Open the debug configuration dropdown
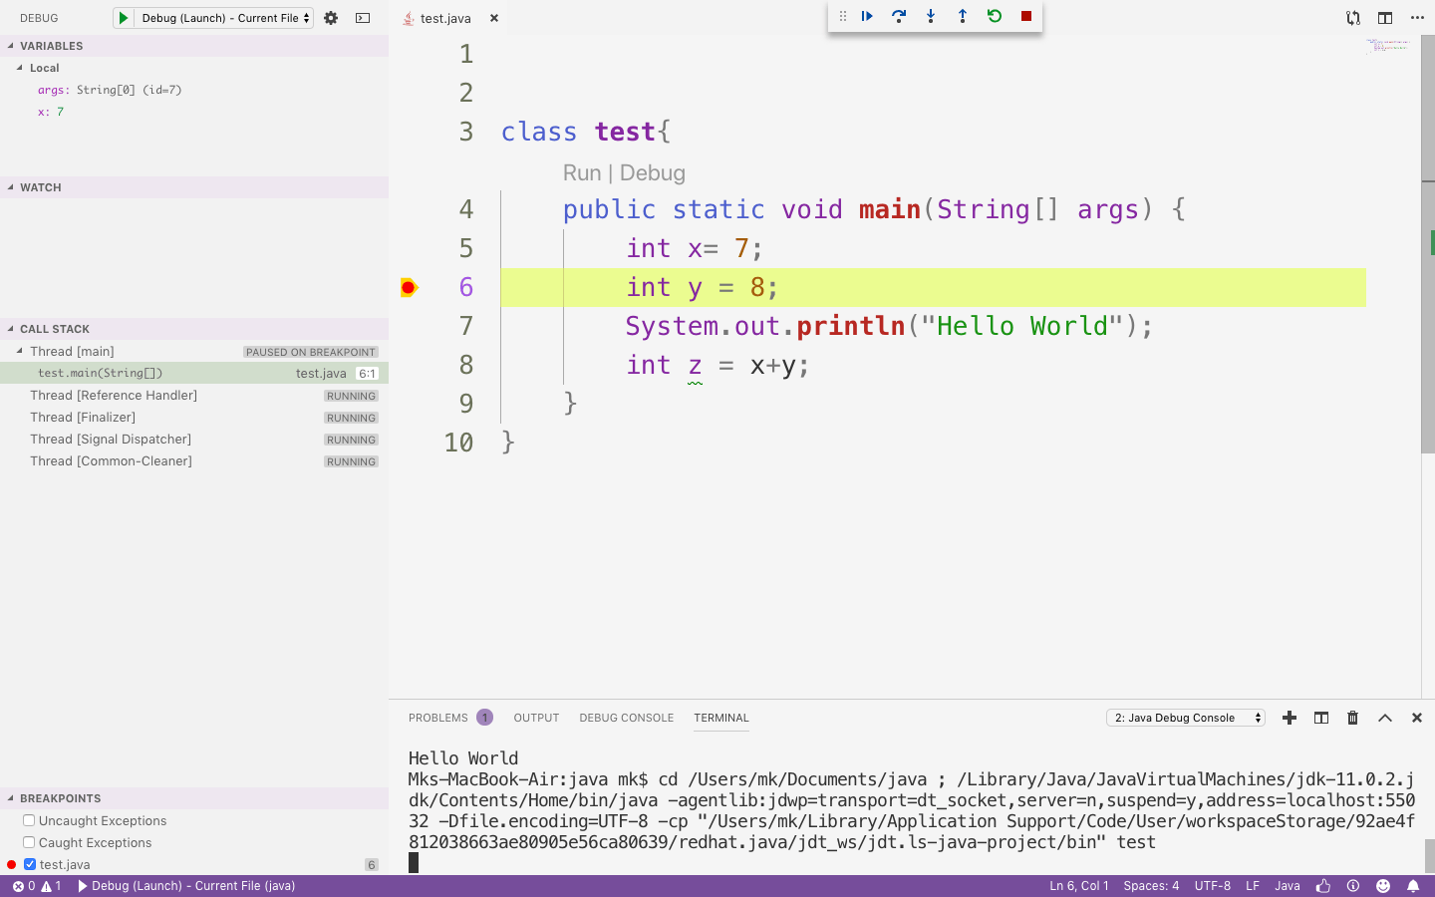Viewport: 1435px width, 897px height. point(225,18)
